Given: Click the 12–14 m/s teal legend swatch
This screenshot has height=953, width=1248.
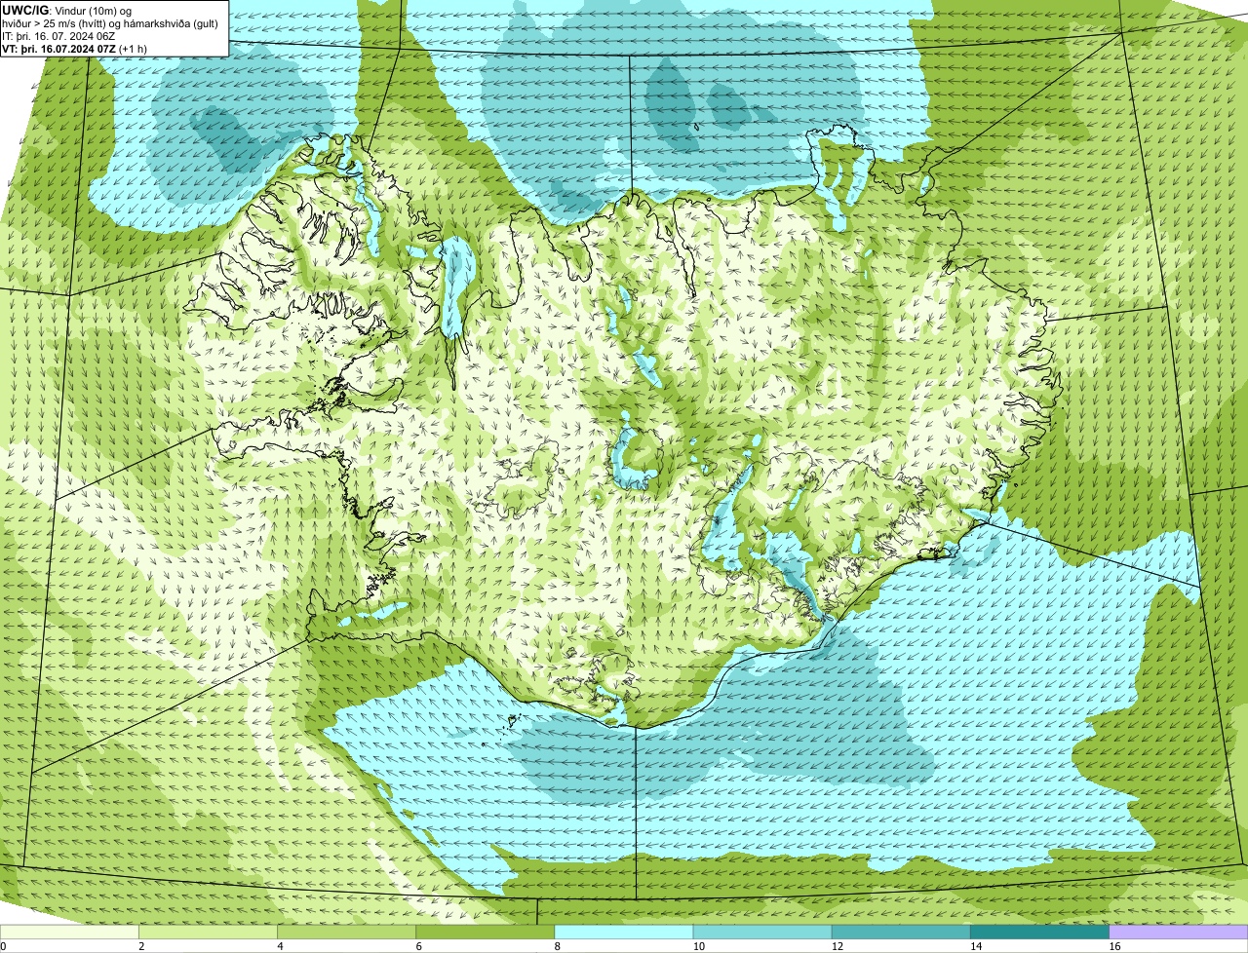Looking at the screenshot, I should [901, 932].
